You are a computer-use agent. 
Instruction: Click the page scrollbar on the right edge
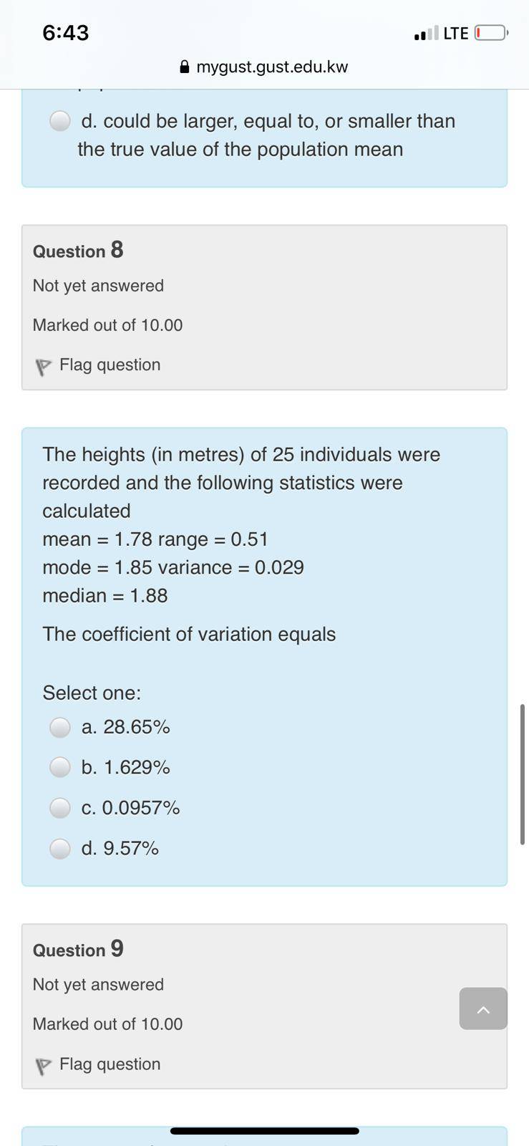[x=523, y=774]
